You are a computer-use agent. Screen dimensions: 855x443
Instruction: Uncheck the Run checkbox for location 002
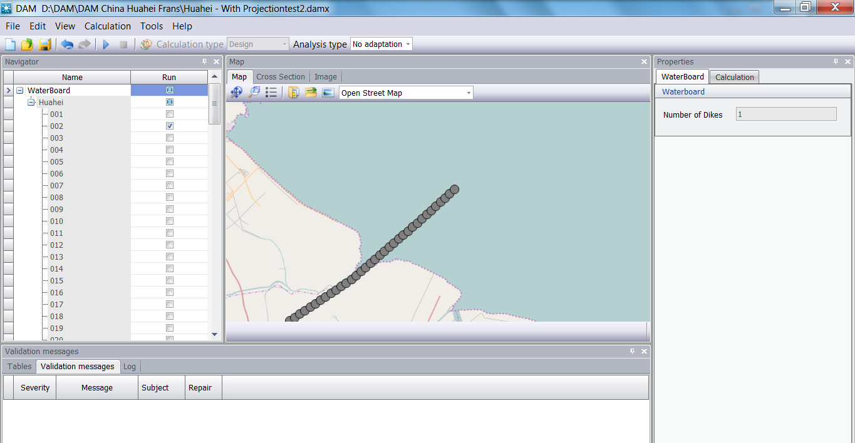coord(169,126)
